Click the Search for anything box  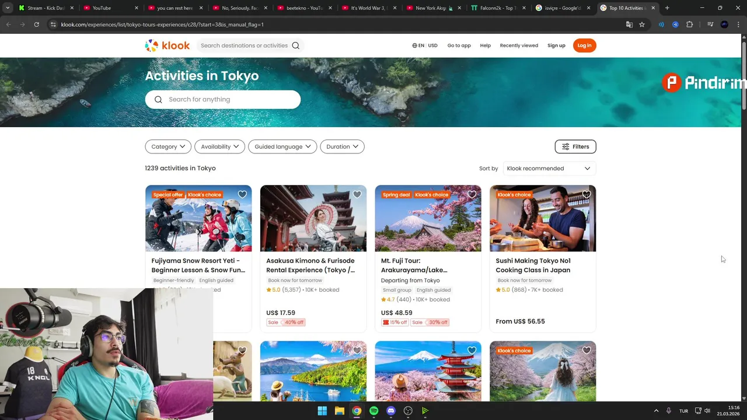[x=223, y=99]
